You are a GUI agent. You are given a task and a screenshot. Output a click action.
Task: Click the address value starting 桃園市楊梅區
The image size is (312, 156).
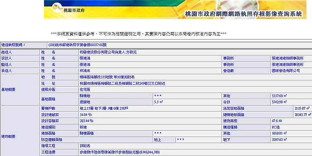coord(122,83)
